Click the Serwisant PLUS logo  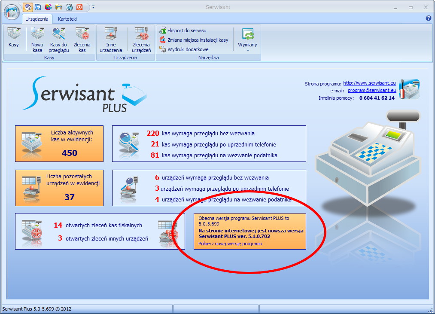pos(85,94)
